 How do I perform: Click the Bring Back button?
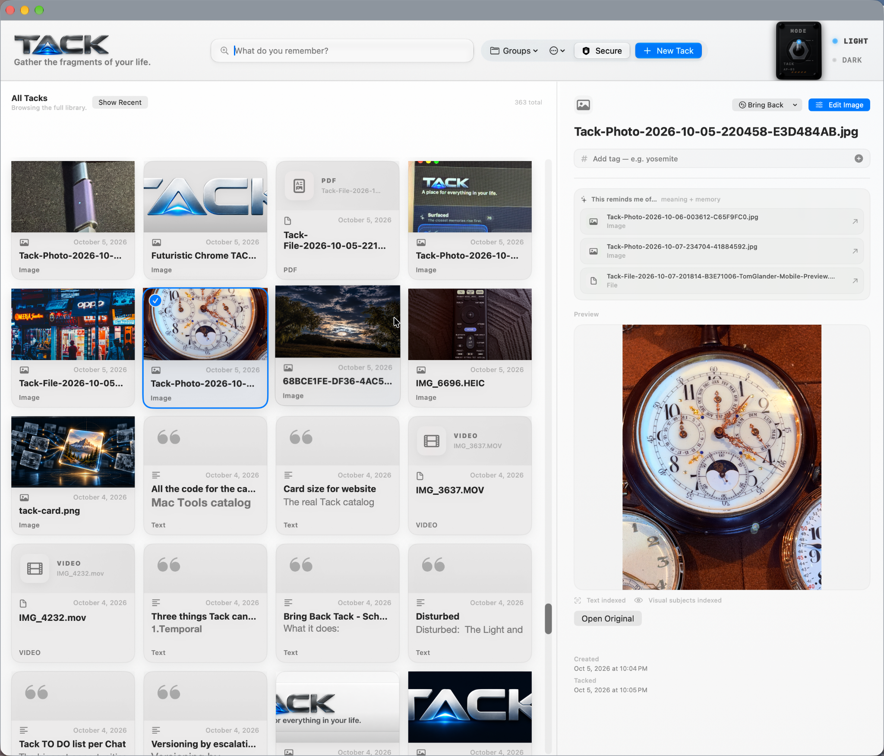pos(761,105)
